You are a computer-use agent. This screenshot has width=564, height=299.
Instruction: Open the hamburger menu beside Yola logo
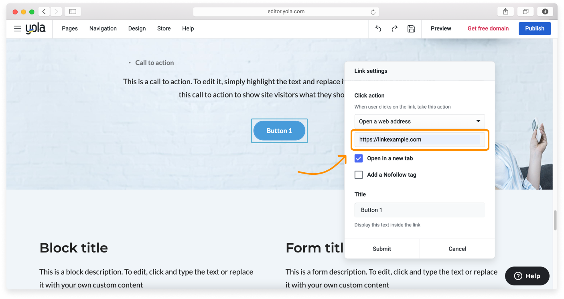(17, 28)
